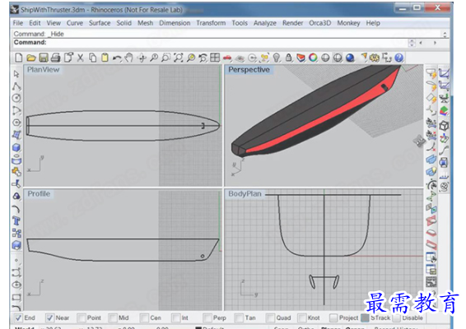This screenshot has width=466, height=329.
Task: Cut selection with the scissors icon
Action: [x=80, y=58]
